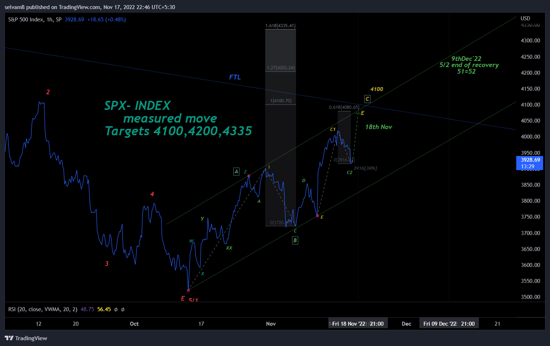Image resolution: width=550 pixels, height=346 pixels.
Task: Click the USD currency label on the price axis
Action: 525,18
